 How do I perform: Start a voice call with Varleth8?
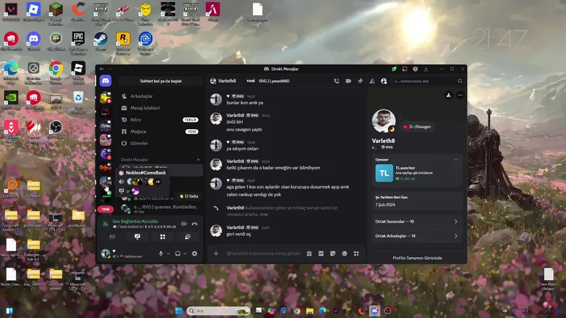(336, 81)
